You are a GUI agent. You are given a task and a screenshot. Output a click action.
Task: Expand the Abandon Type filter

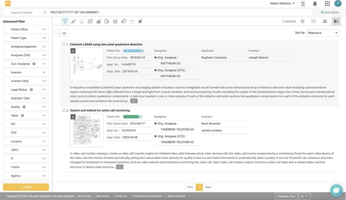tap(26, 98)
